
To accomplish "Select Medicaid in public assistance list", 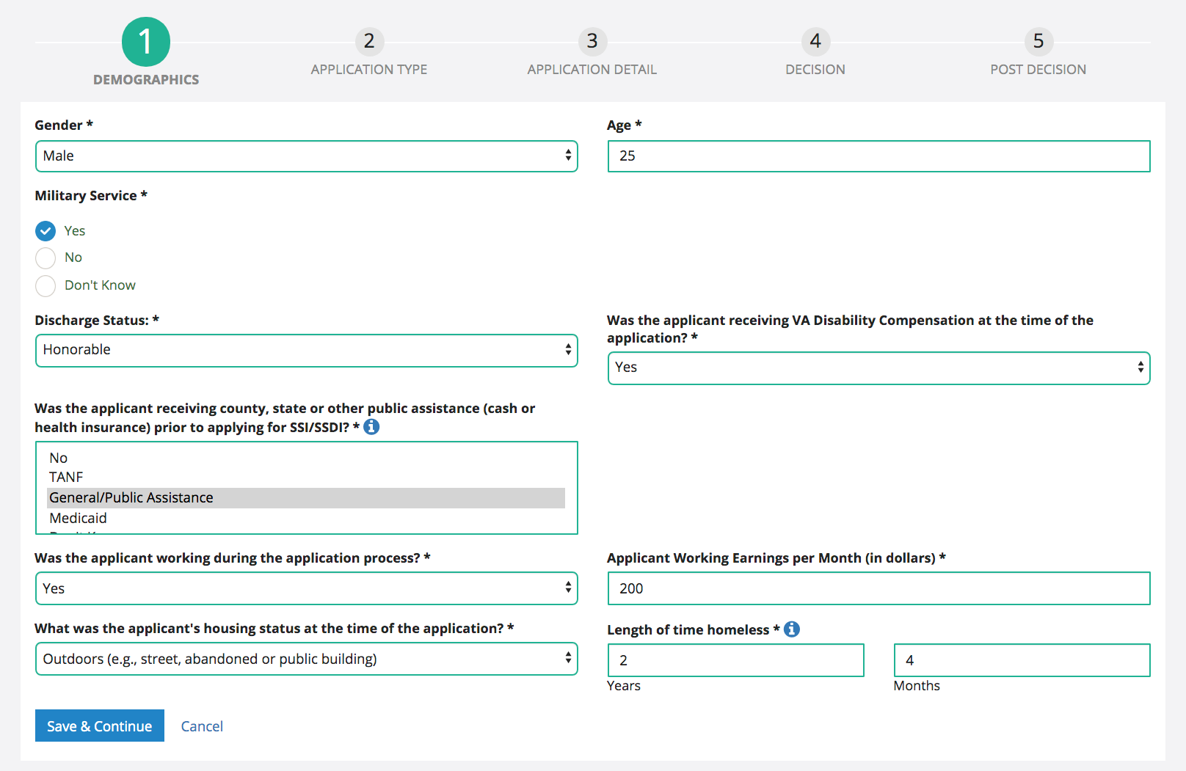I will [306, 518].
